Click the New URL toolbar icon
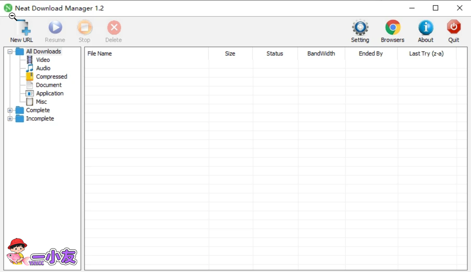The image size is (471, 272). click(22, 28)
